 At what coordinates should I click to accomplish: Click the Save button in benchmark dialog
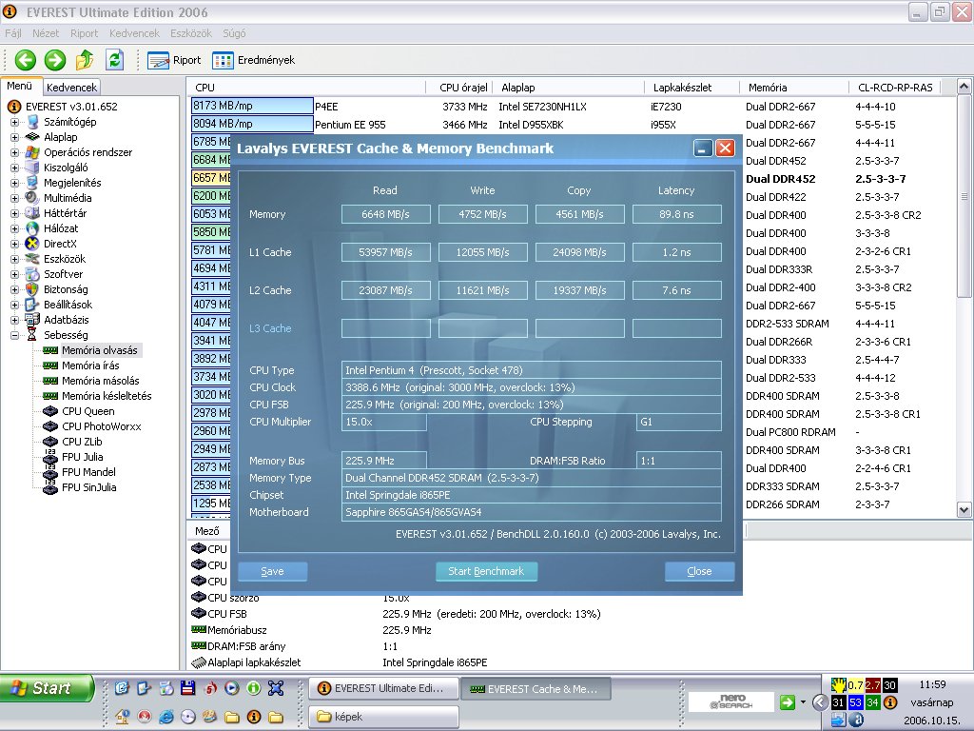click(273, 571)
